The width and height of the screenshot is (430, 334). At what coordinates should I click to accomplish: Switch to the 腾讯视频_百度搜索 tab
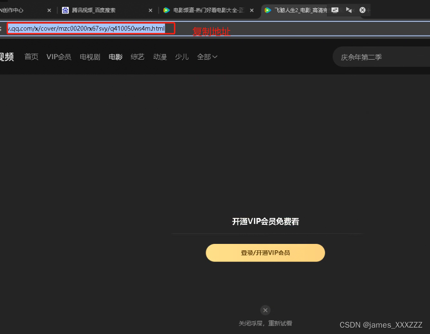pyautogui.click(x=107, y=10)
